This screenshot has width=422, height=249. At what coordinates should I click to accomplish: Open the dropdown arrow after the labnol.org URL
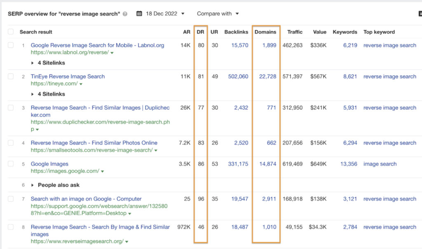coord(112,53)
